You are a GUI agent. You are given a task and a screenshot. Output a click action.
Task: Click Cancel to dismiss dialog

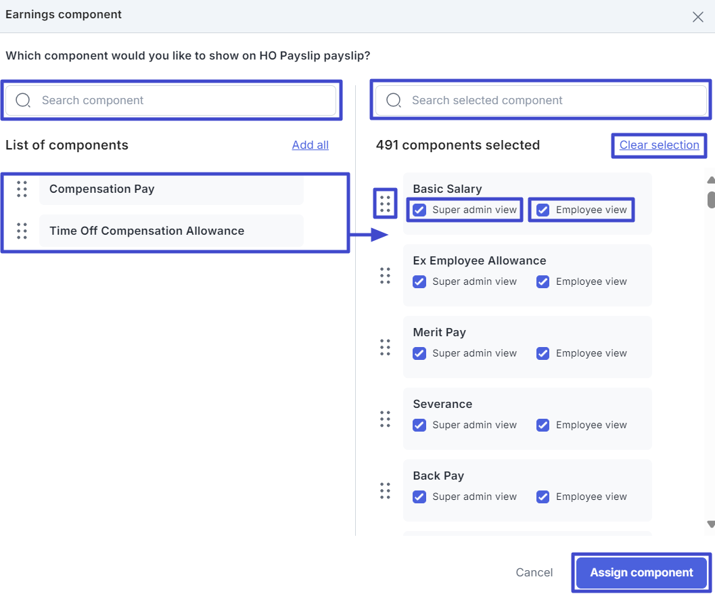(534, 572)
